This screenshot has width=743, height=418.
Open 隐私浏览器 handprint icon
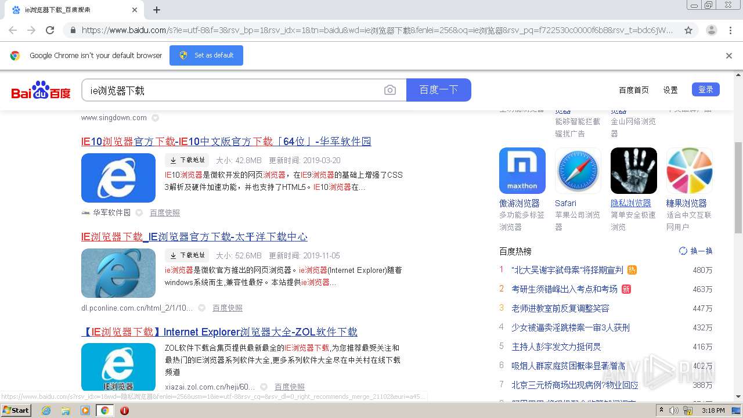(634, 171)
